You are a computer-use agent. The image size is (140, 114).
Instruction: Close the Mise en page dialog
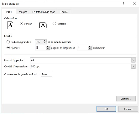coord(134,4)
